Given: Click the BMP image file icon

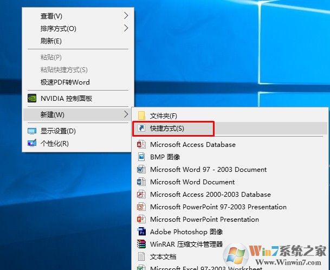Looking at the screenshot, I should [141, 157].
